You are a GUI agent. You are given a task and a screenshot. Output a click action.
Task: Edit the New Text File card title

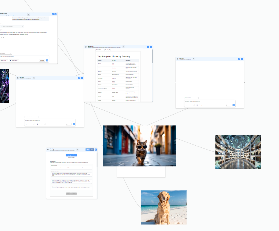click(x=124, y=47)
